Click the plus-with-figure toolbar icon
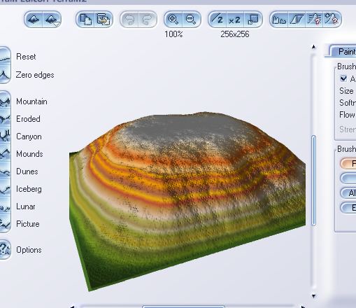This screenshot has width=356, height=308. pyautogui.click(x=332, y=20)
